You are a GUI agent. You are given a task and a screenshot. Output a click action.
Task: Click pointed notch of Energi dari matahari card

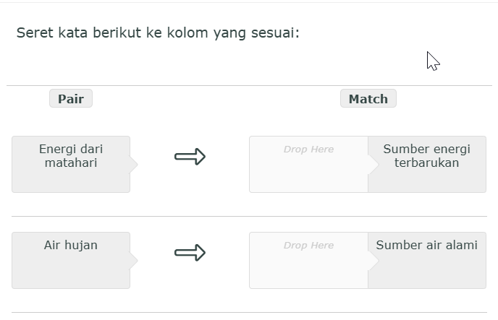(134, 164)
